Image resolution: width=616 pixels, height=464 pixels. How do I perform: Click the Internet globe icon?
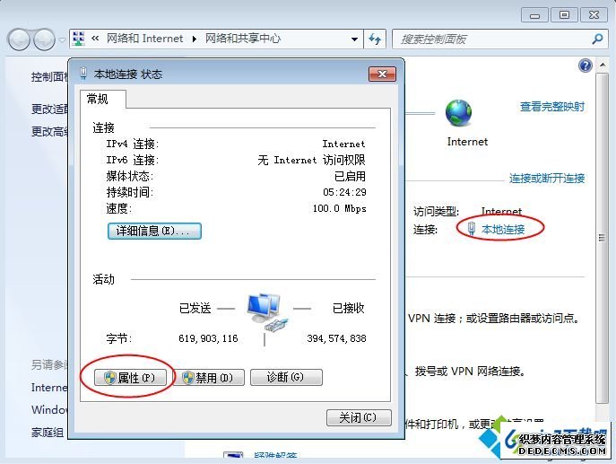[x=458, y=113]
